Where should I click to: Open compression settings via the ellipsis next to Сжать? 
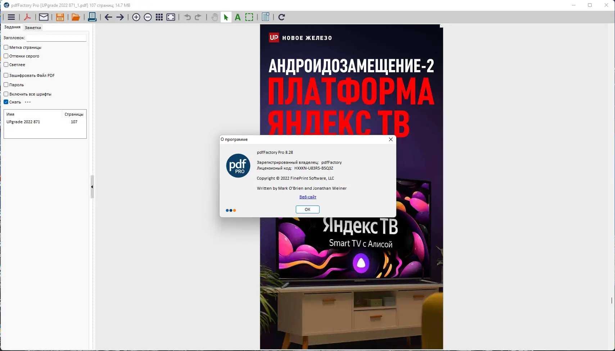click(28, 102)
